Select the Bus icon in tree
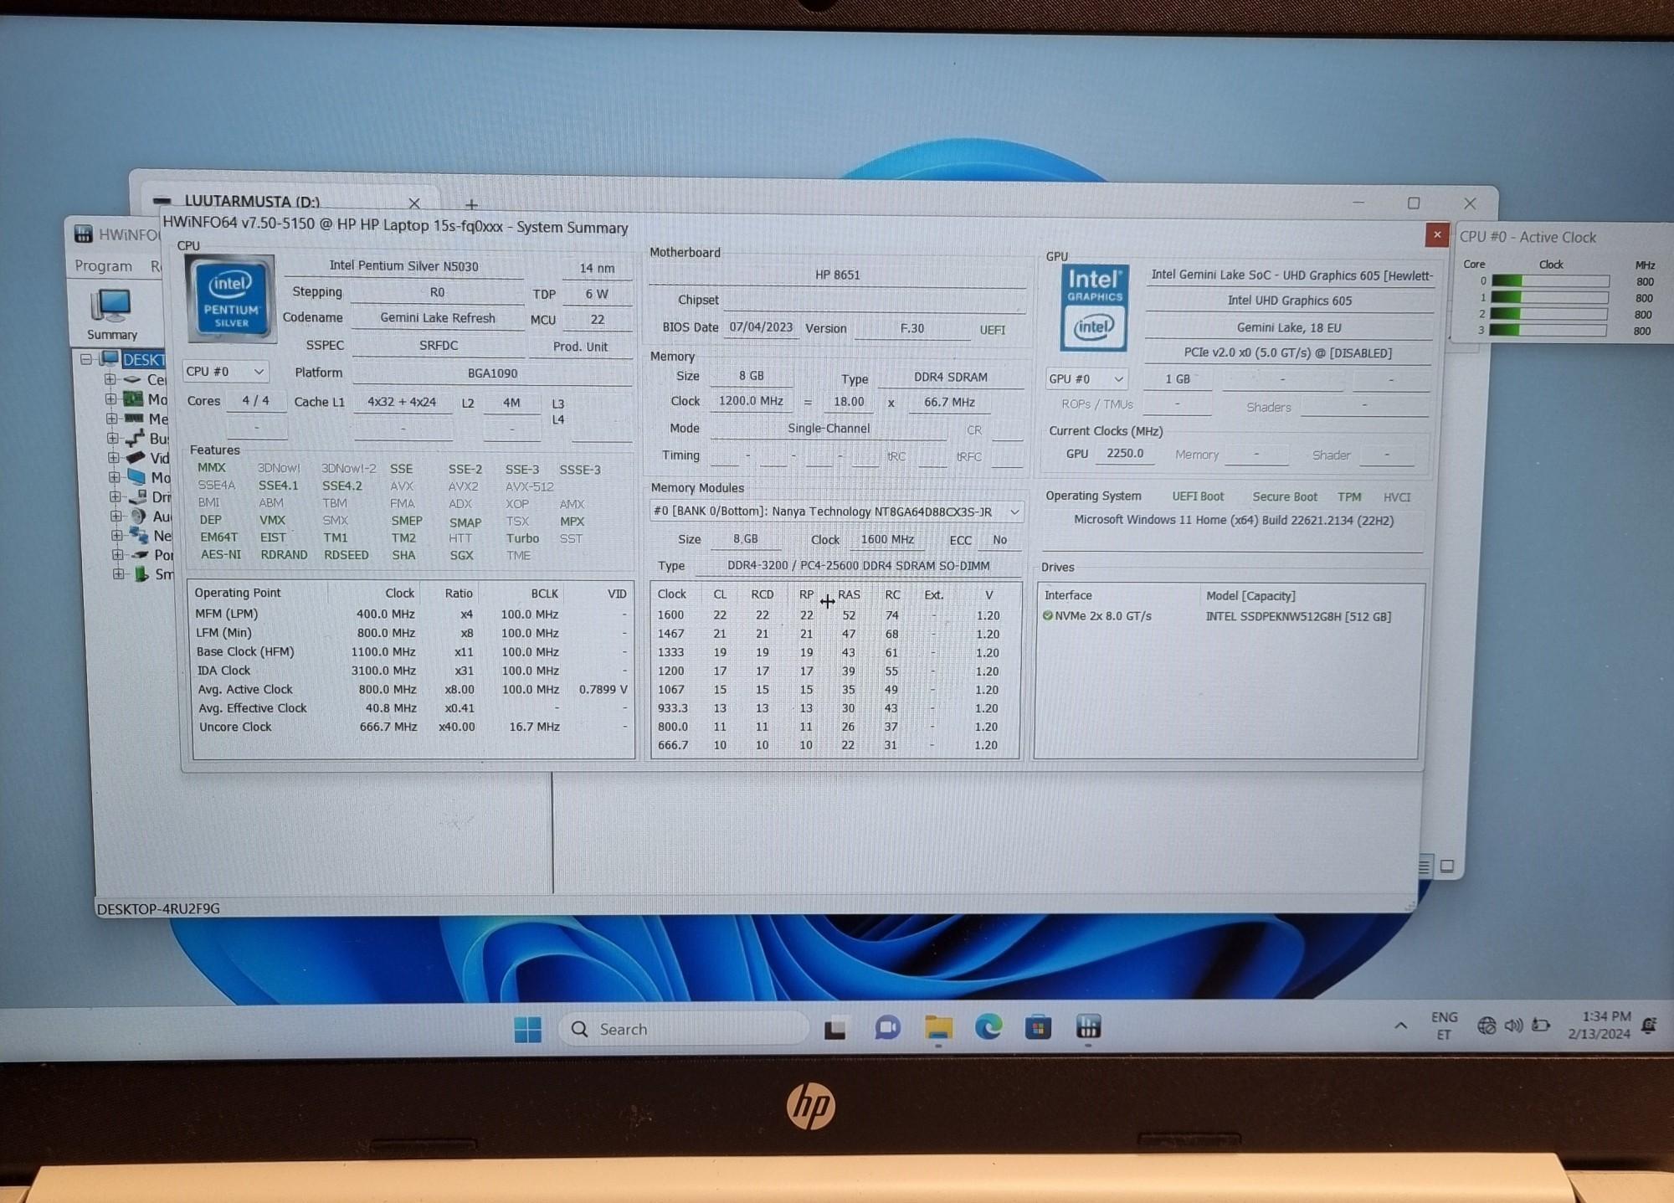This screenshot has height=1203, width=1674. point(135,438)
